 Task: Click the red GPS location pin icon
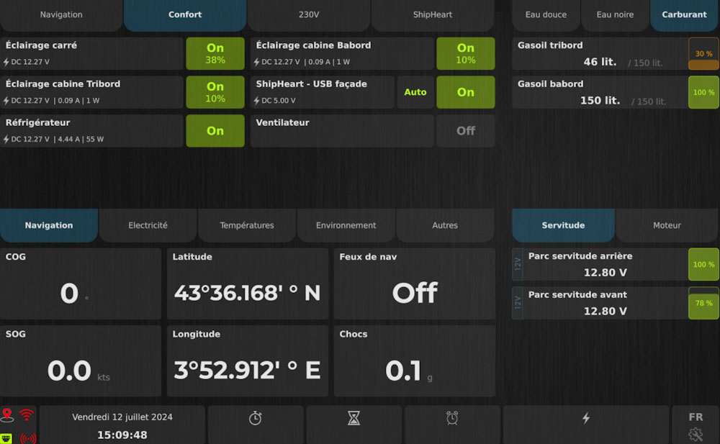tap(8, 414)
